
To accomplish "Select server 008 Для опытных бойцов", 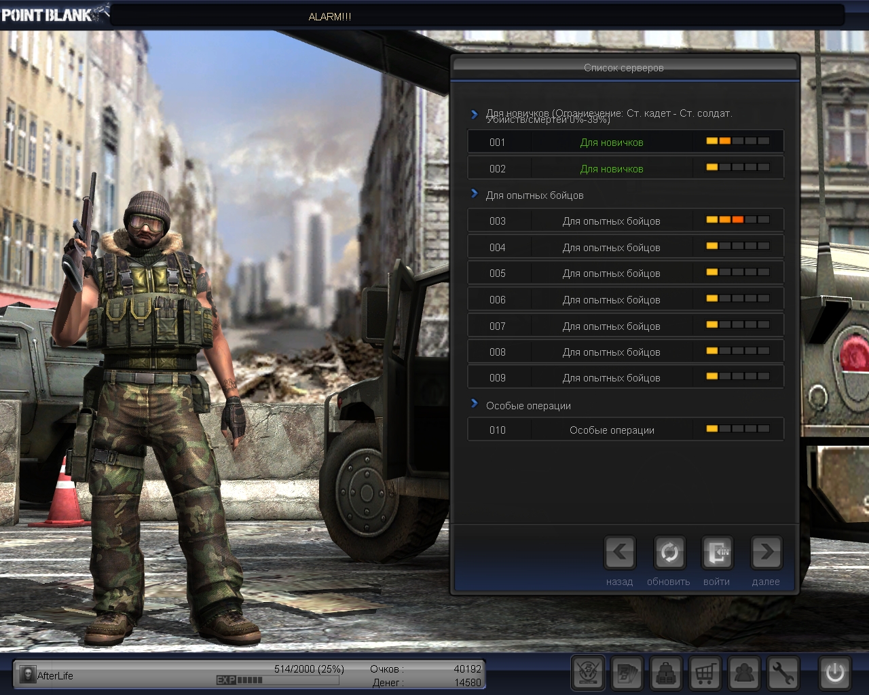I will pyautogui.click(x=625, y=352).
